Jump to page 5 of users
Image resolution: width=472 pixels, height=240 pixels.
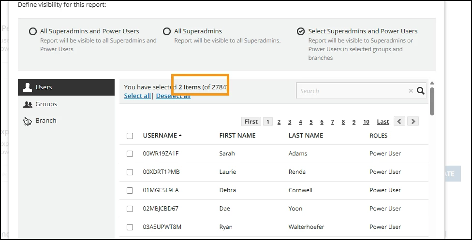click(311, 122)
